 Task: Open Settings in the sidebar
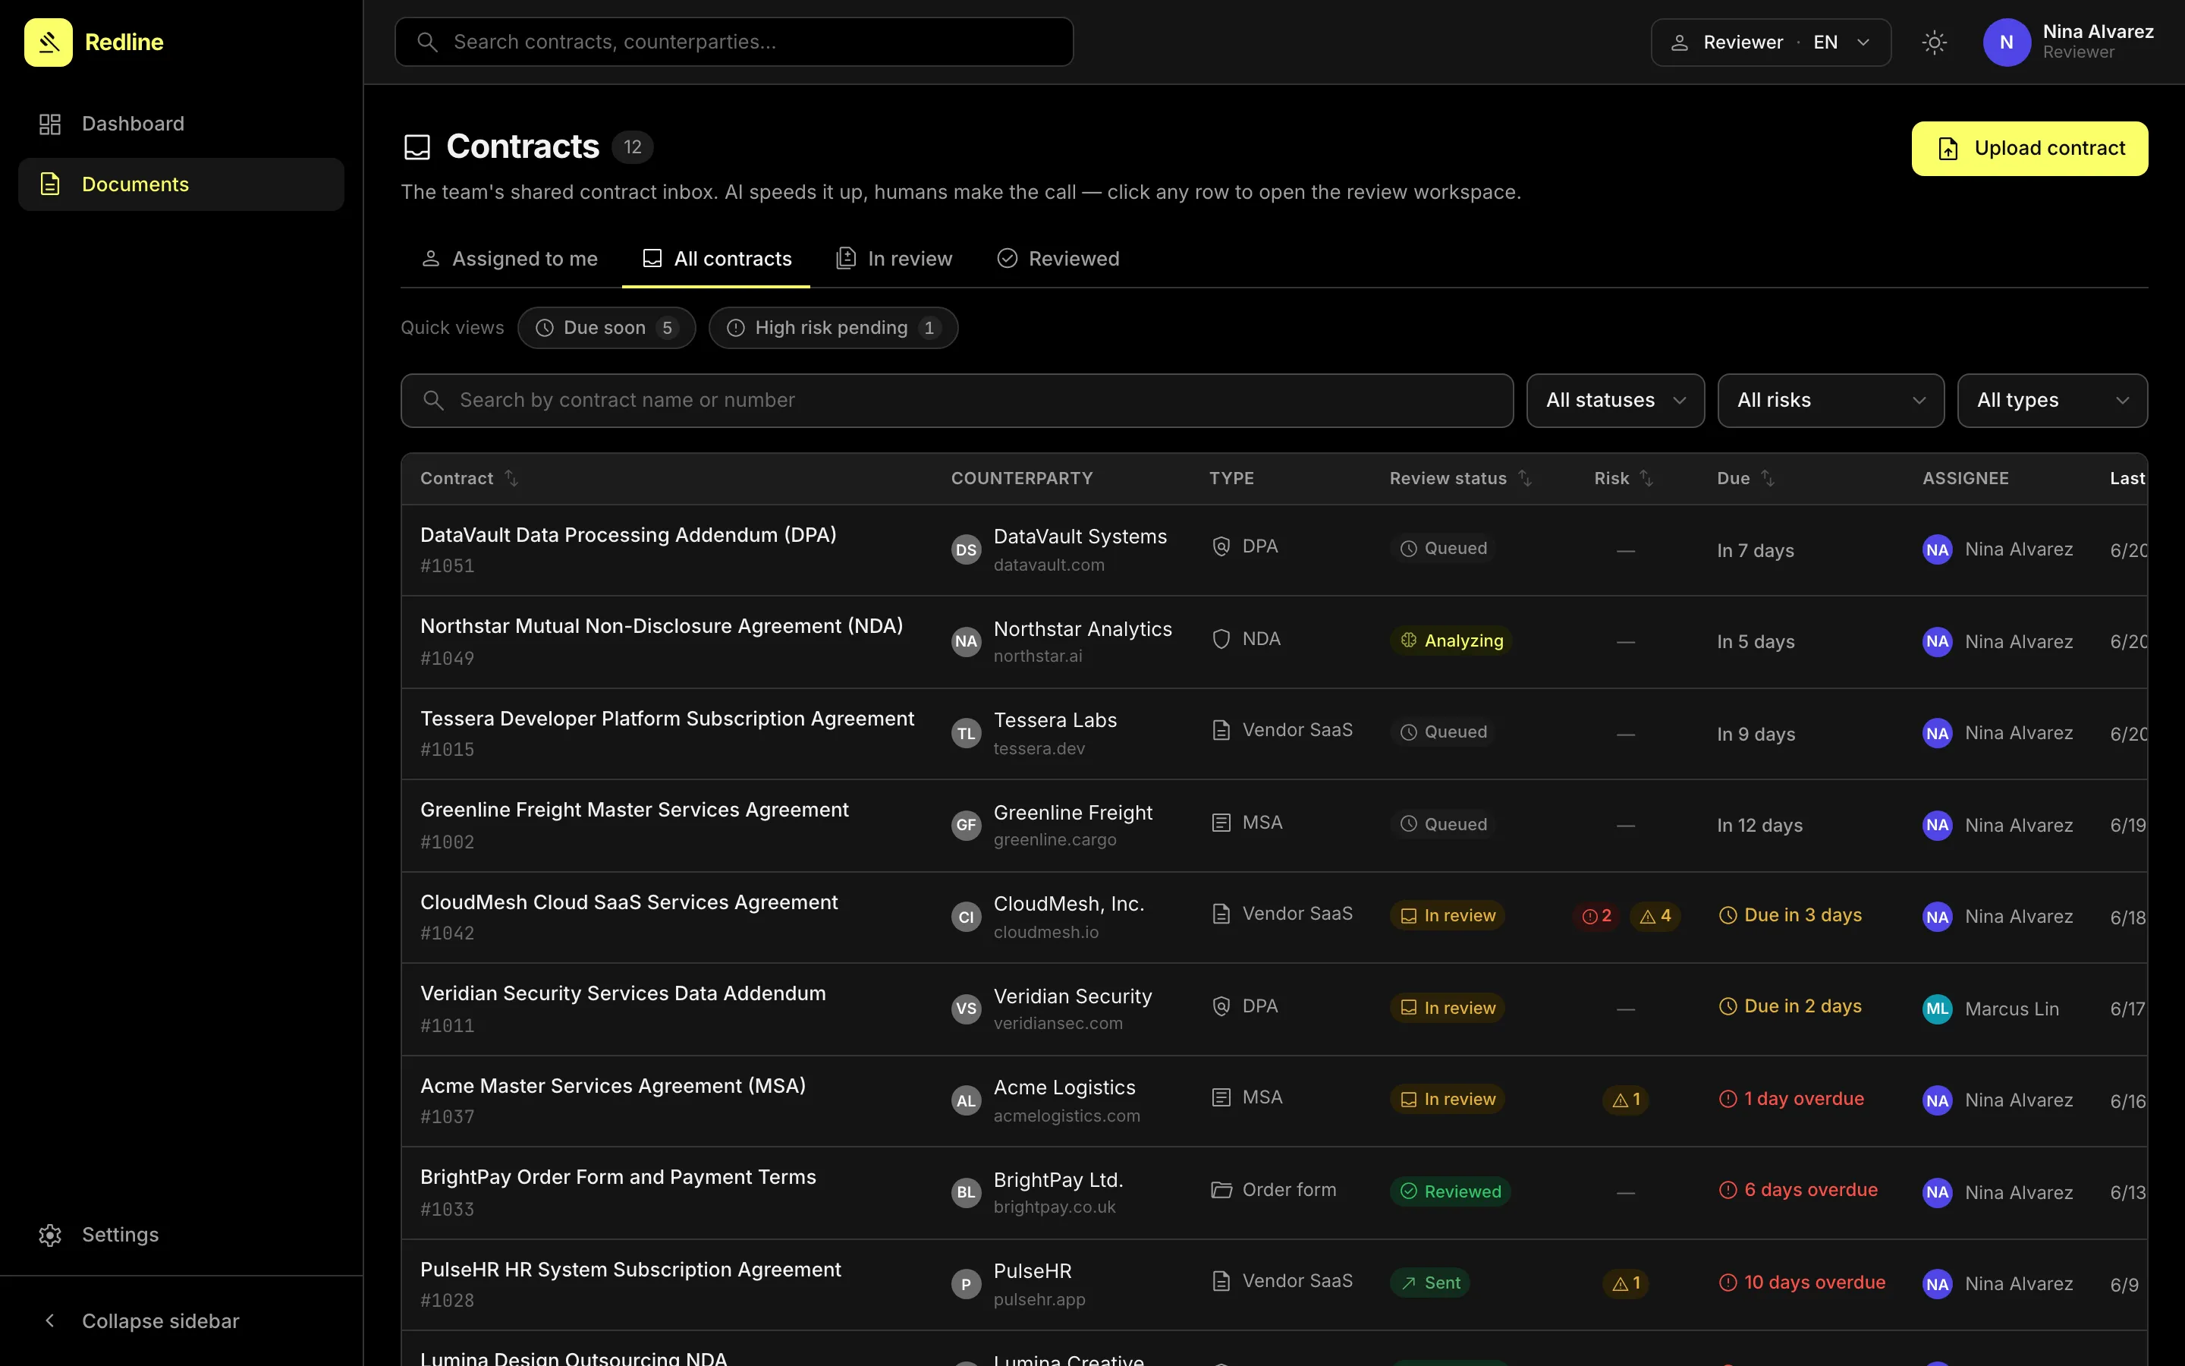tap(181, 1235)
